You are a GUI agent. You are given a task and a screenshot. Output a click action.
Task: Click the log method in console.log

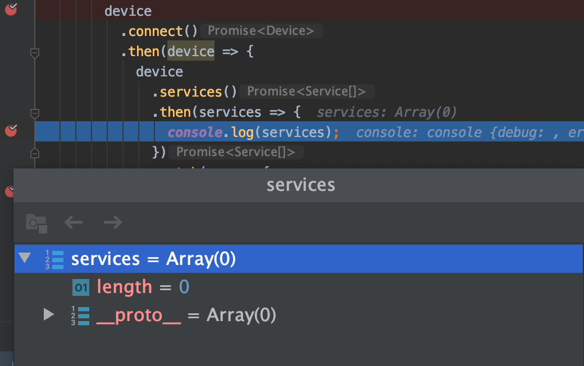[x=243, y=132]
